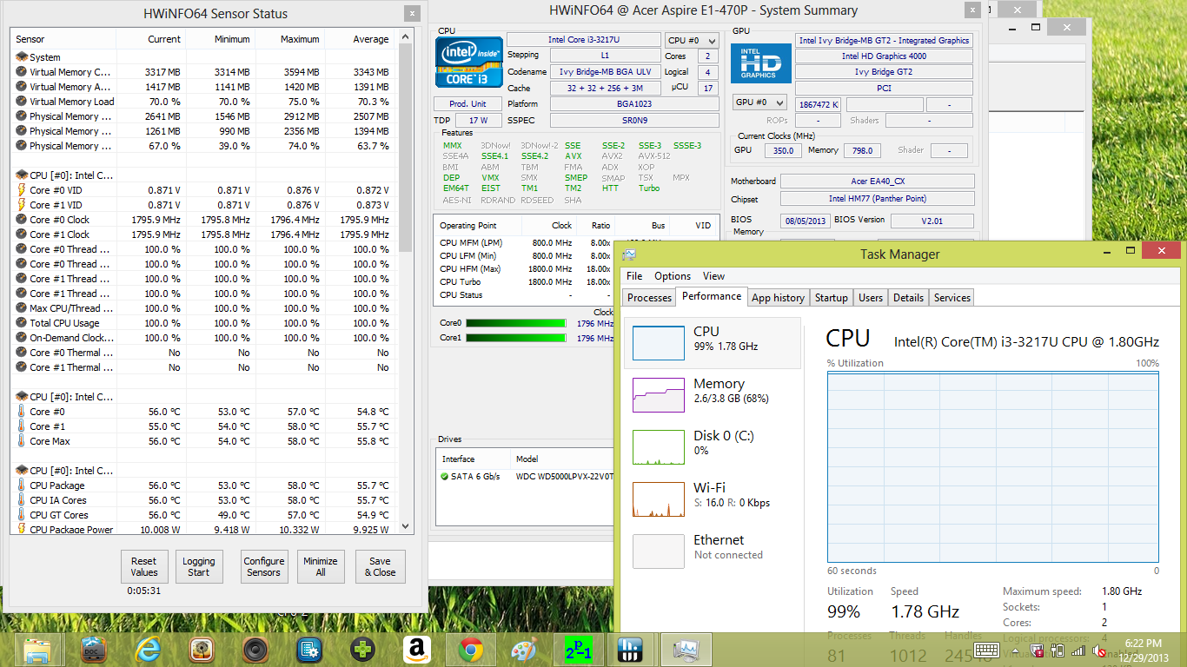Click the Intel Core i3 logo
Screen dimensions: 1187x667
469,63
